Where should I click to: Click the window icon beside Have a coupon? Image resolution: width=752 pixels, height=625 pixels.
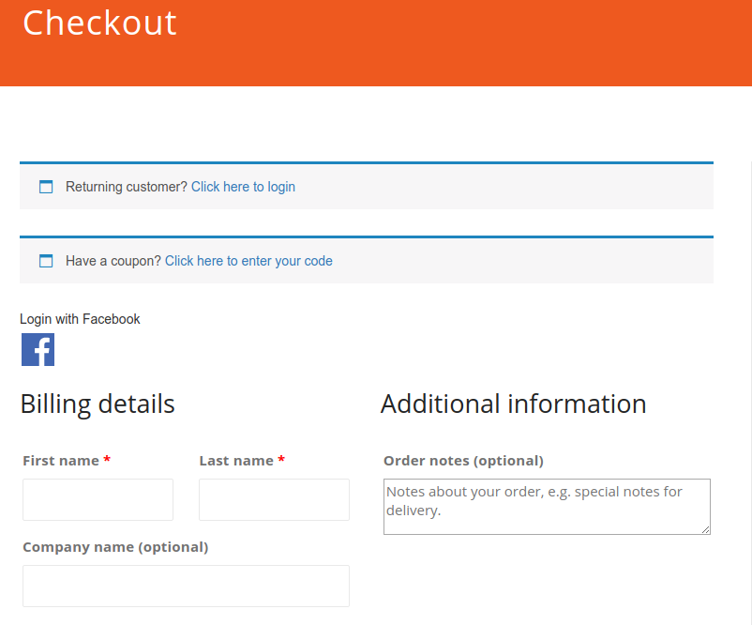(46, 261)
